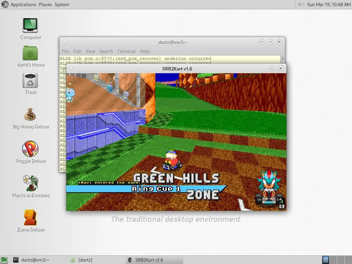
Task: Click the terminal icon in the taskbar entry
Action: 16,260
